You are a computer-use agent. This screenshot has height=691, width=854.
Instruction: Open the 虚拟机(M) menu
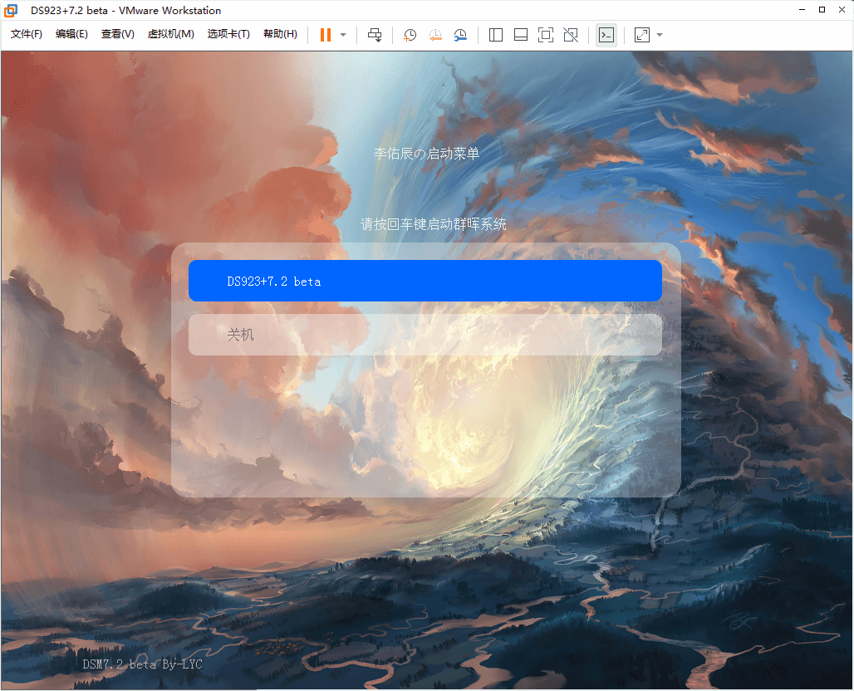point(170,34)
